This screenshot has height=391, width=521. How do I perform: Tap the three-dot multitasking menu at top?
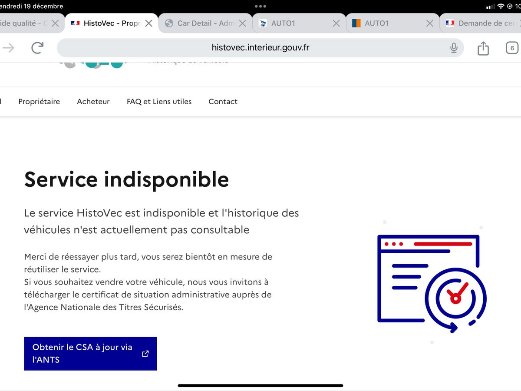point(260,7)
